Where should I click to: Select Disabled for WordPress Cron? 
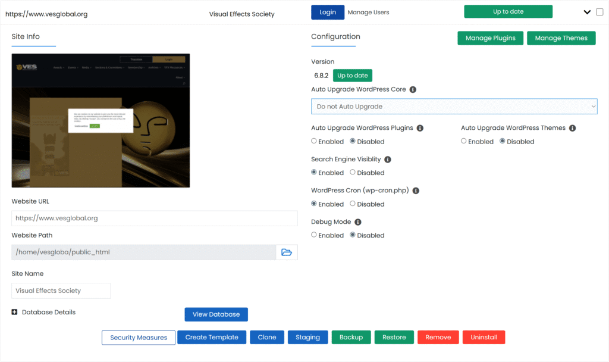click(x=353, y=204)
